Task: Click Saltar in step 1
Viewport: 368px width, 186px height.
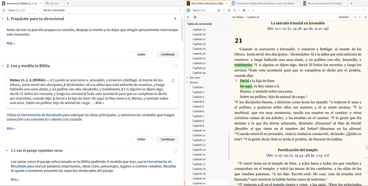Action: pyautogui.click(x=141, y=54)
